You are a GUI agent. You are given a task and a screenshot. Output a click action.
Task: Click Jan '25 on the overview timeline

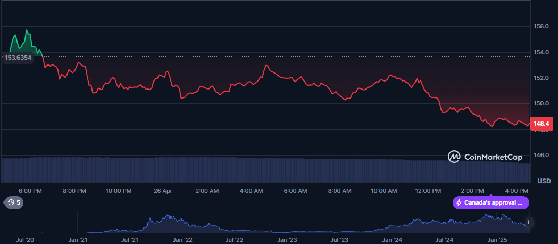(x=497, y=240)
